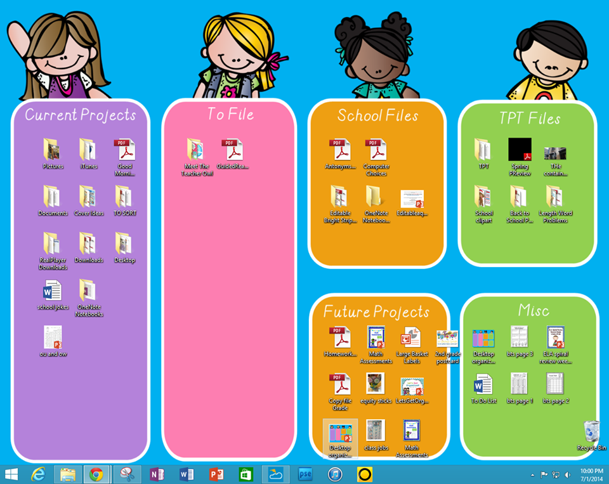
Task: Launch Internet Explorer from the taskbar
Action: pyautogui.click(x=38, y=474)
